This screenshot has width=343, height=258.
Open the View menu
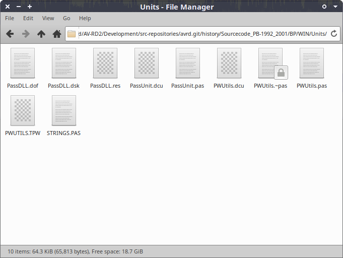coord(48,18)
